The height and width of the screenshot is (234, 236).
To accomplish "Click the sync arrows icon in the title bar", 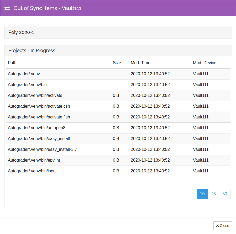I will click(7, 8).
